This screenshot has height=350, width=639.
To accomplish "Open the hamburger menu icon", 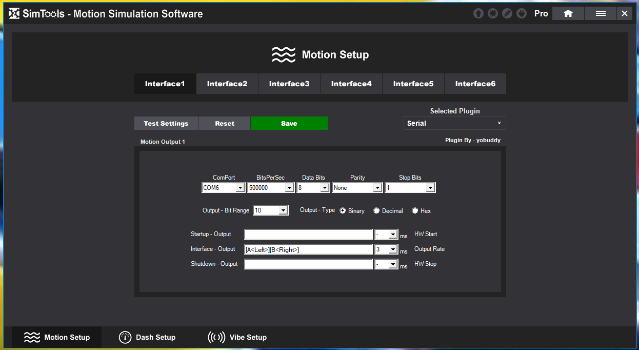I will pos(601,13).
